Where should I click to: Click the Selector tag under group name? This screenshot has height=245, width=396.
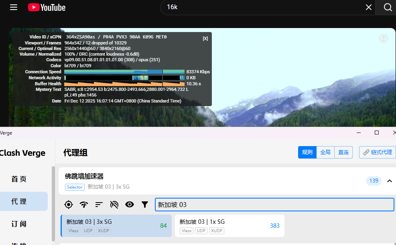[75, 187]
